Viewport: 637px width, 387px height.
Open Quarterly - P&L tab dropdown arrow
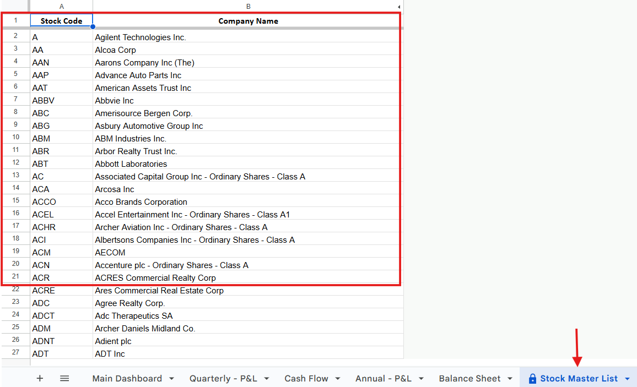267,379
